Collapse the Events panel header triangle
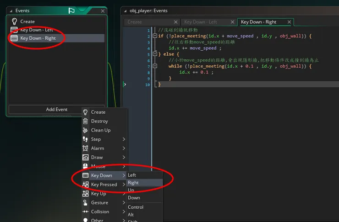This screenshot has height=222, width=339. point(11,11)
